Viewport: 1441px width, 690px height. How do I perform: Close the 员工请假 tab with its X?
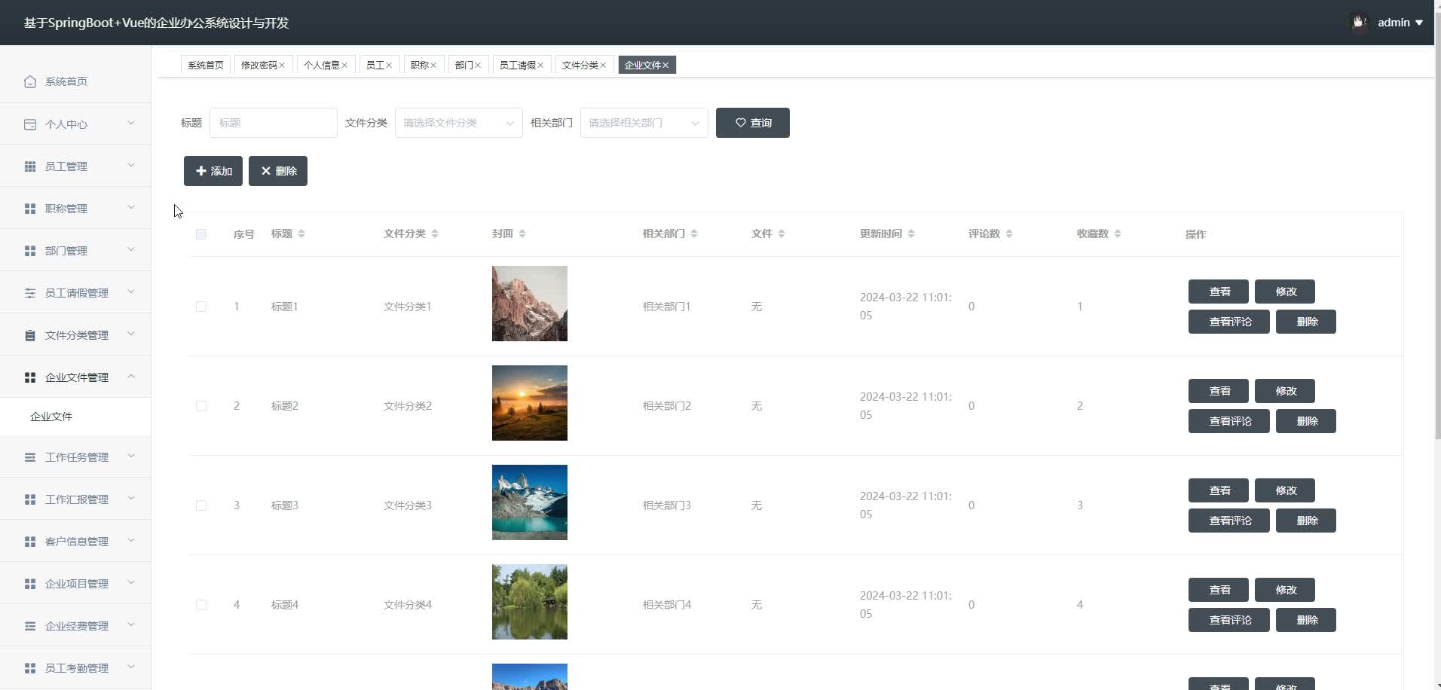click(540, 66)
